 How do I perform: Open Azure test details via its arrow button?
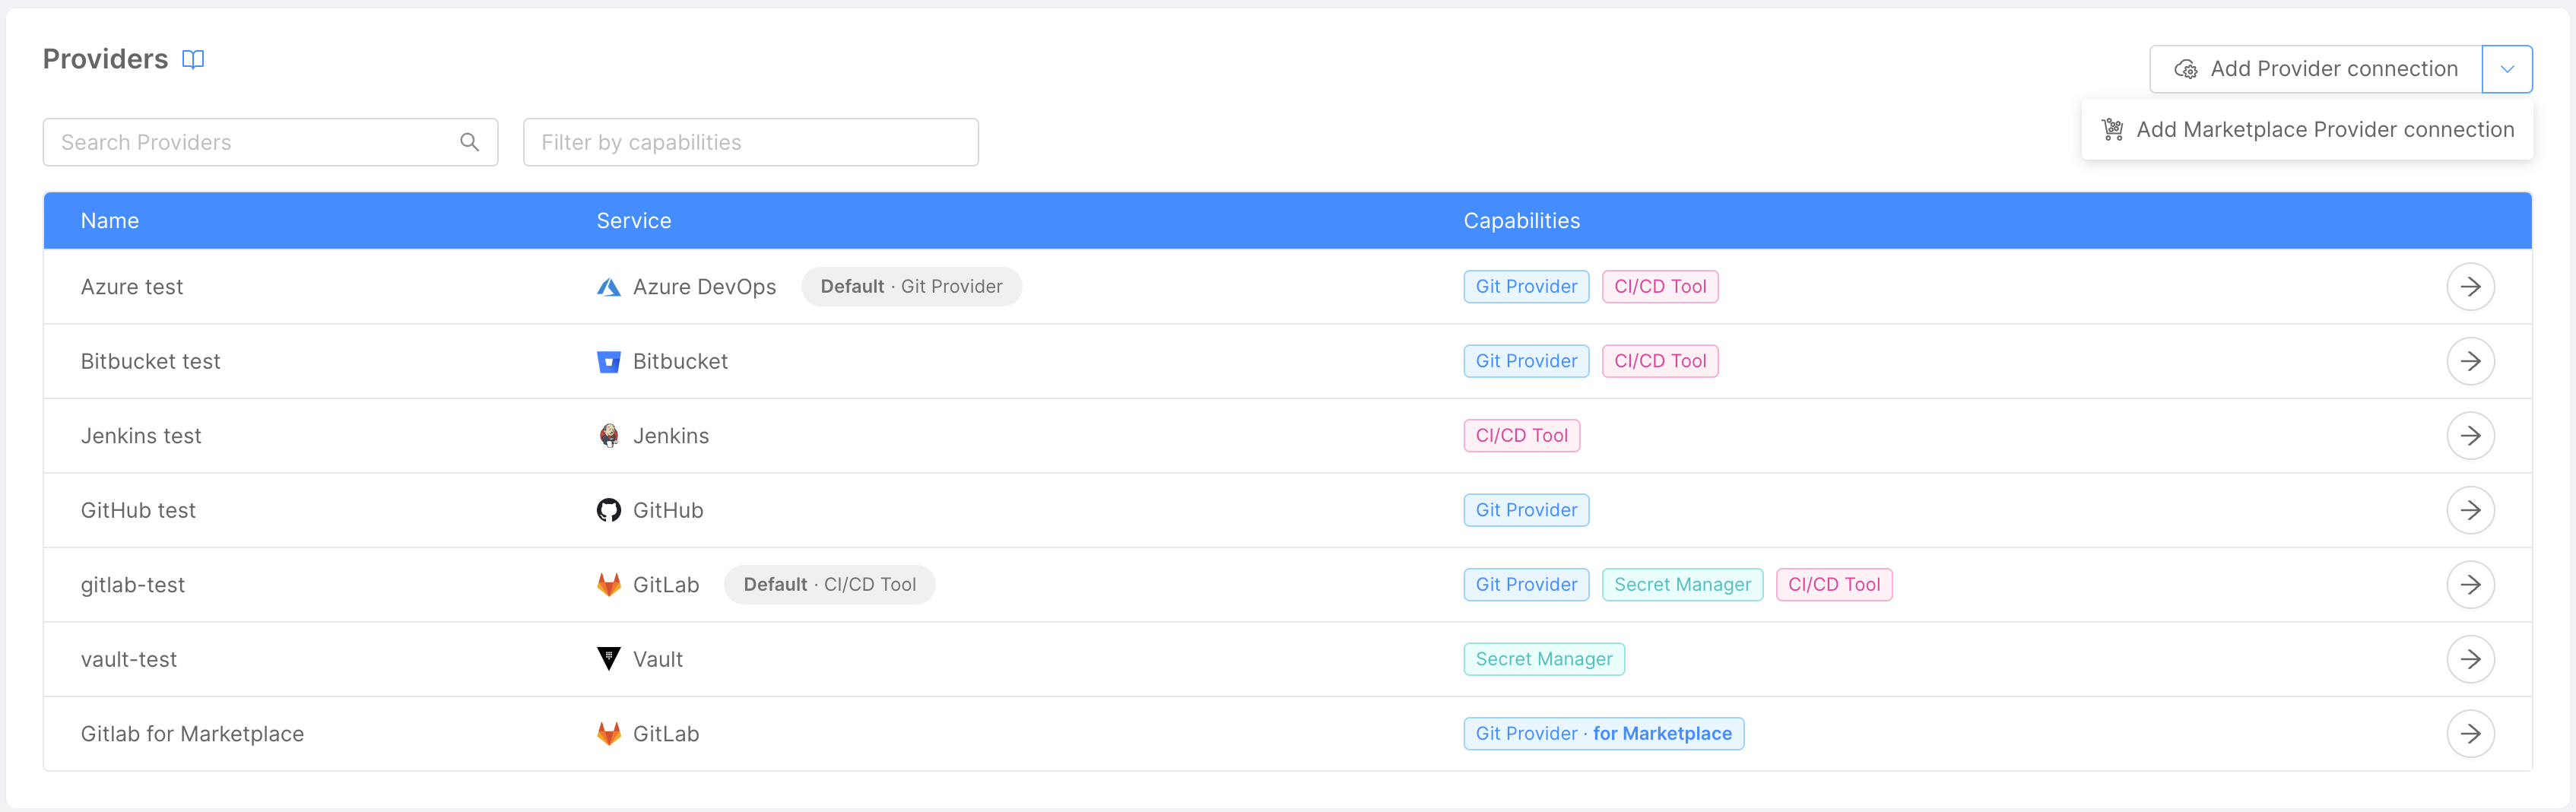(x=2471, y=286)
